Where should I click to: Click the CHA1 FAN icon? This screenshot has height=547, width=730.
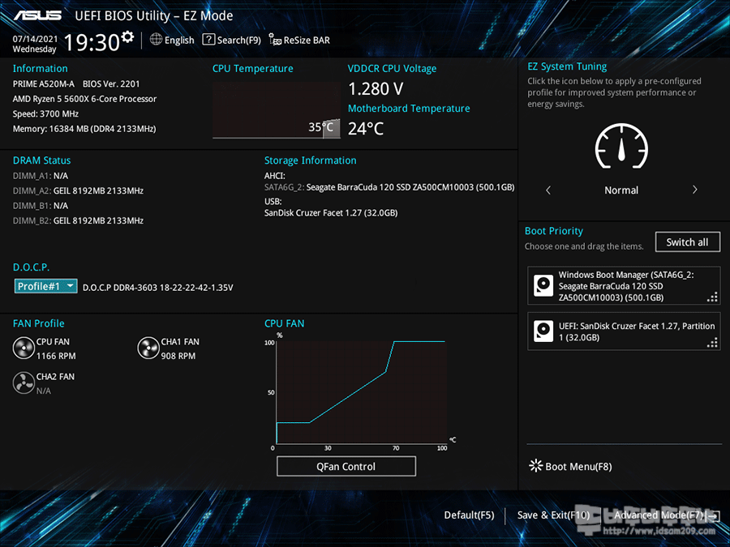(148, 348)
